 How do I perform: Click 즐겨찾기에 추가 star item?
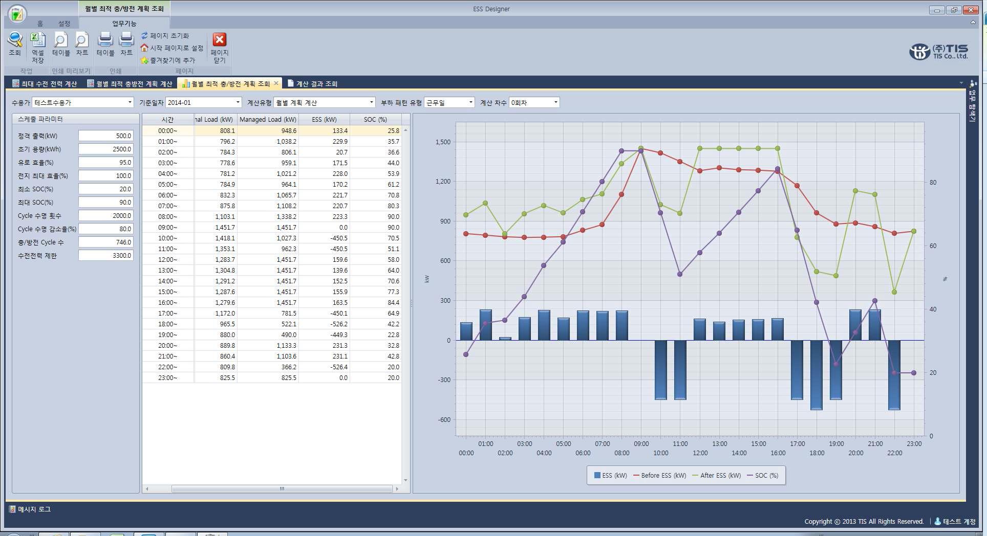168,60
